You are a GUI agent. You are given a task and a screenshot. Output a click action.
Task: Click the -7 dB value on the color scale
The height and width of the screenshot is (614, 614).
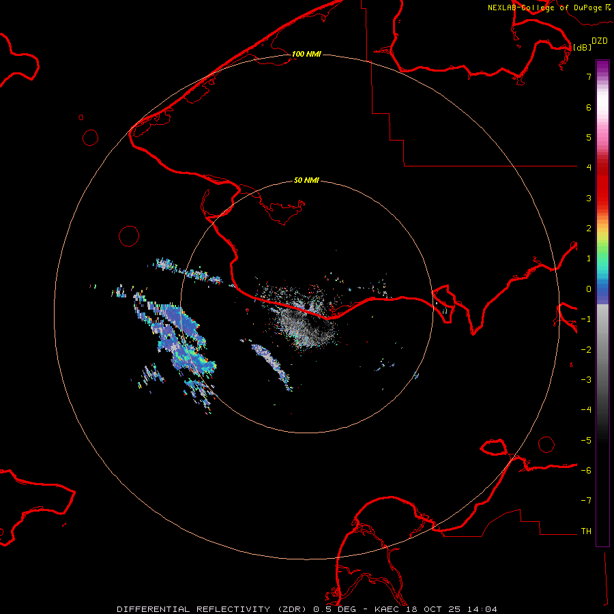pyautogui.click(x=586, y=501)
